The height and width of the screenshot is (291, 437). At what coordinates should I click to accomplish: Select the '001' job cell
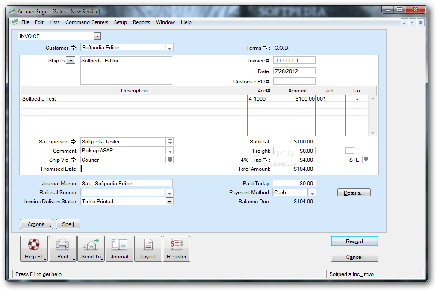[331, 98]
